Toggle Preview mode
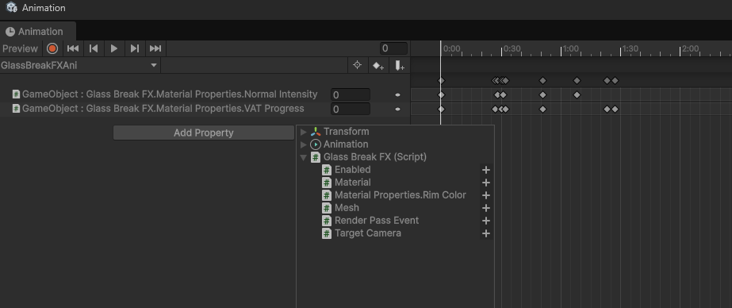732x308 pixels. click(x=20, y=48)
